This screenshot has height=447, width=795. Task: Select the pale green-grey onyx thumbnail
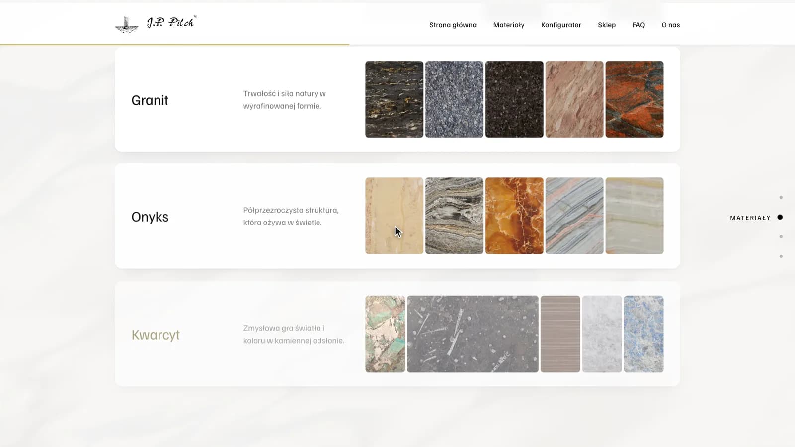click(635, 216)
